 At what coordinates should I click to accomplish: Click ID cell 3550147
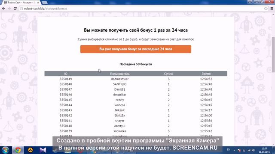click(66, 89)
